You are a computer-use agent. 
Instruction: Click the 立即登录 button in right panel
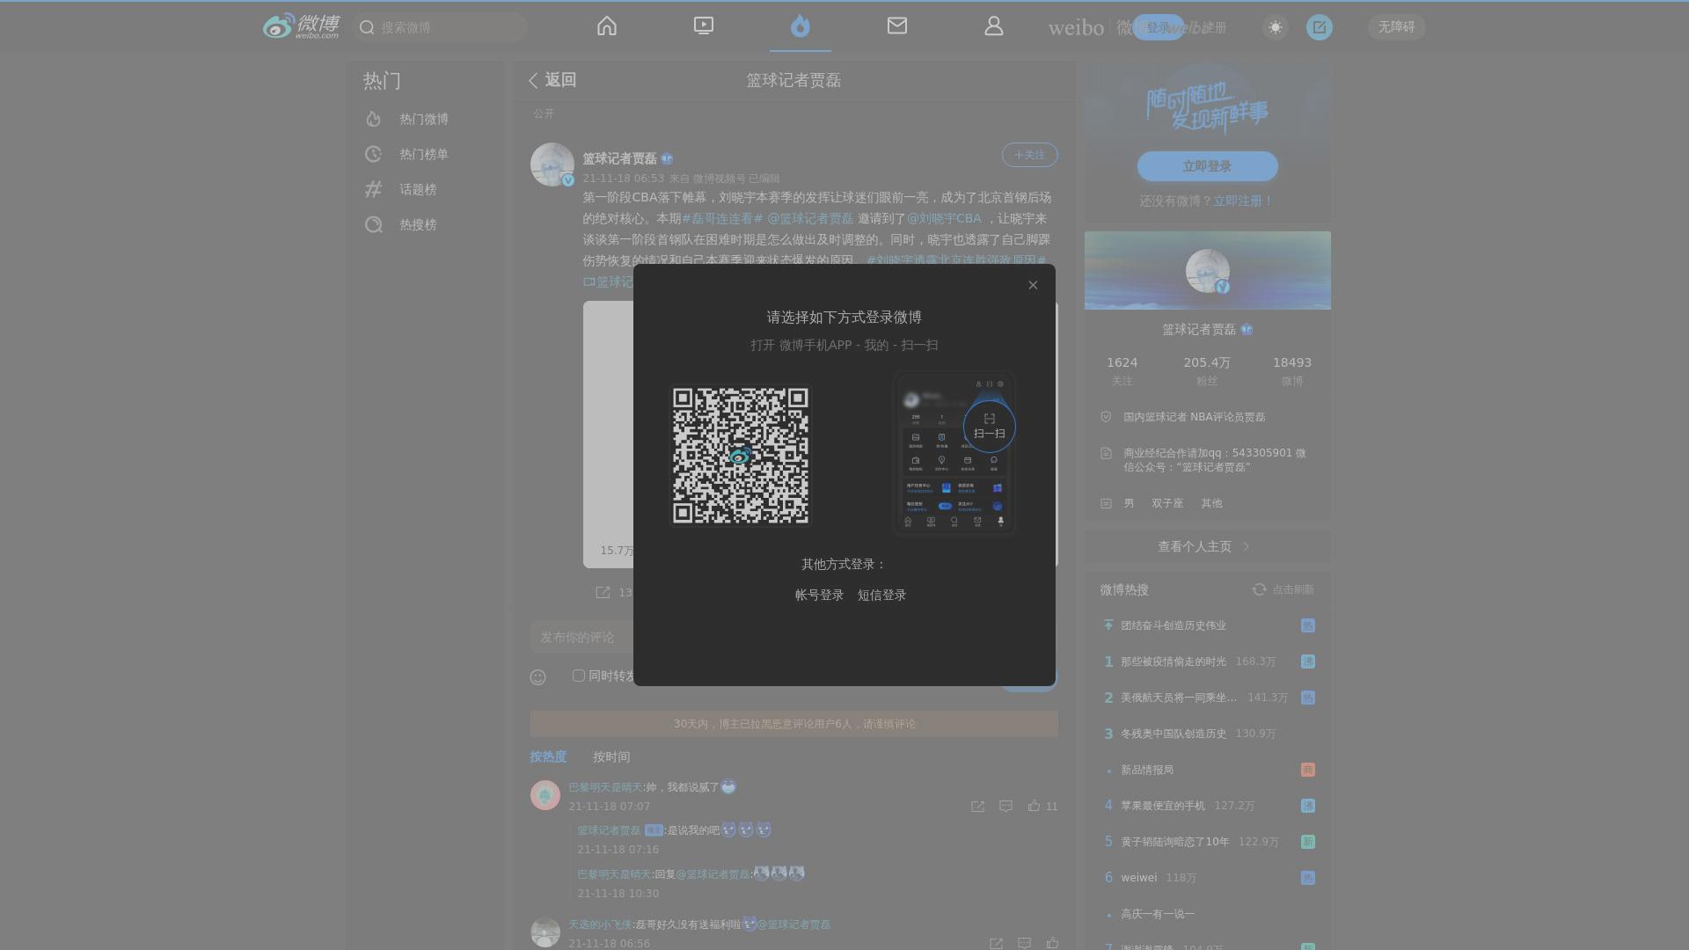click(1207, 166)
